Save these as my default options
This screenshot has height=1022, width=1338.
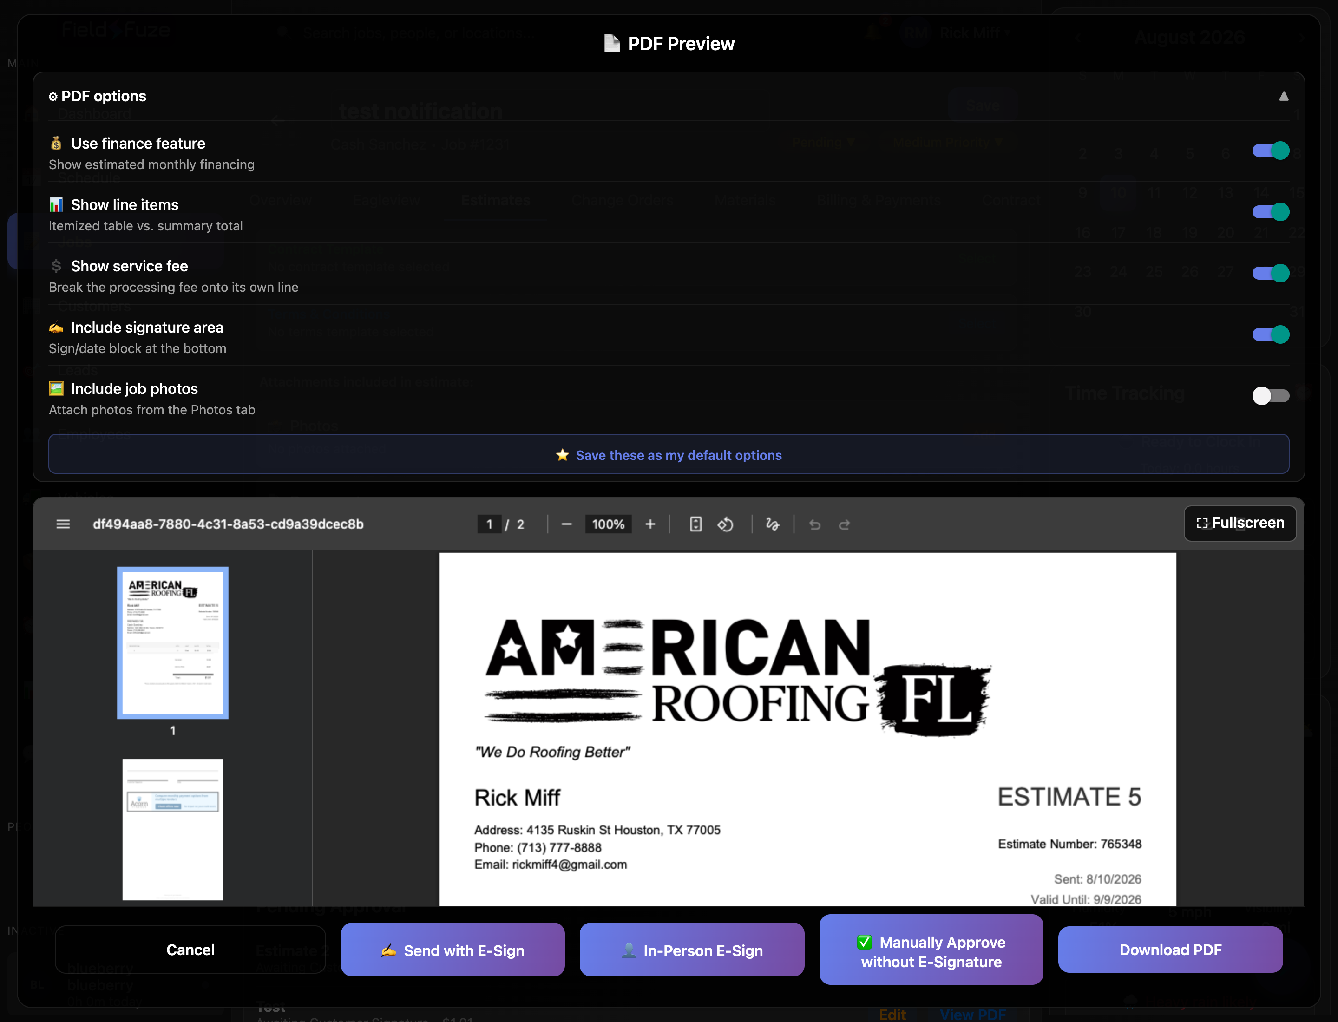click(x=669, y=454)
